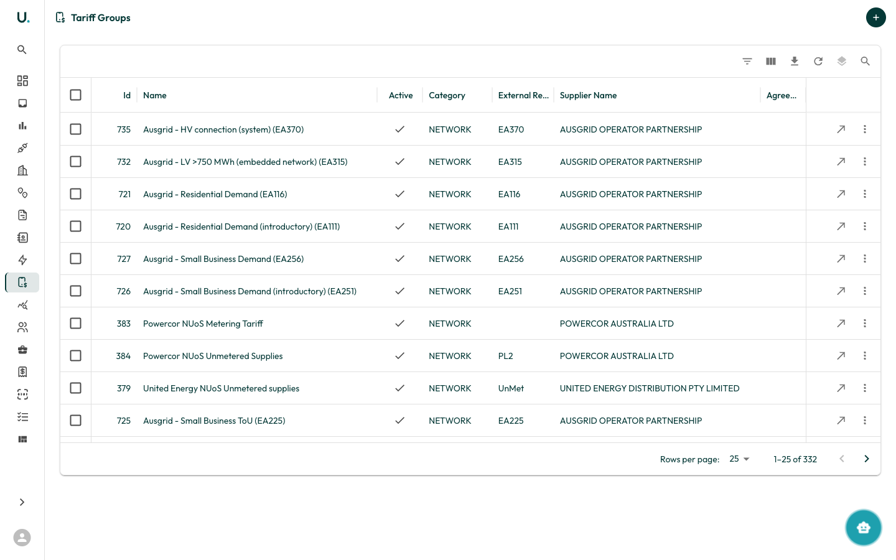This screenshot has width=896, height=560.
Task: Open more options menu for row 726
Action: point(865,291)
